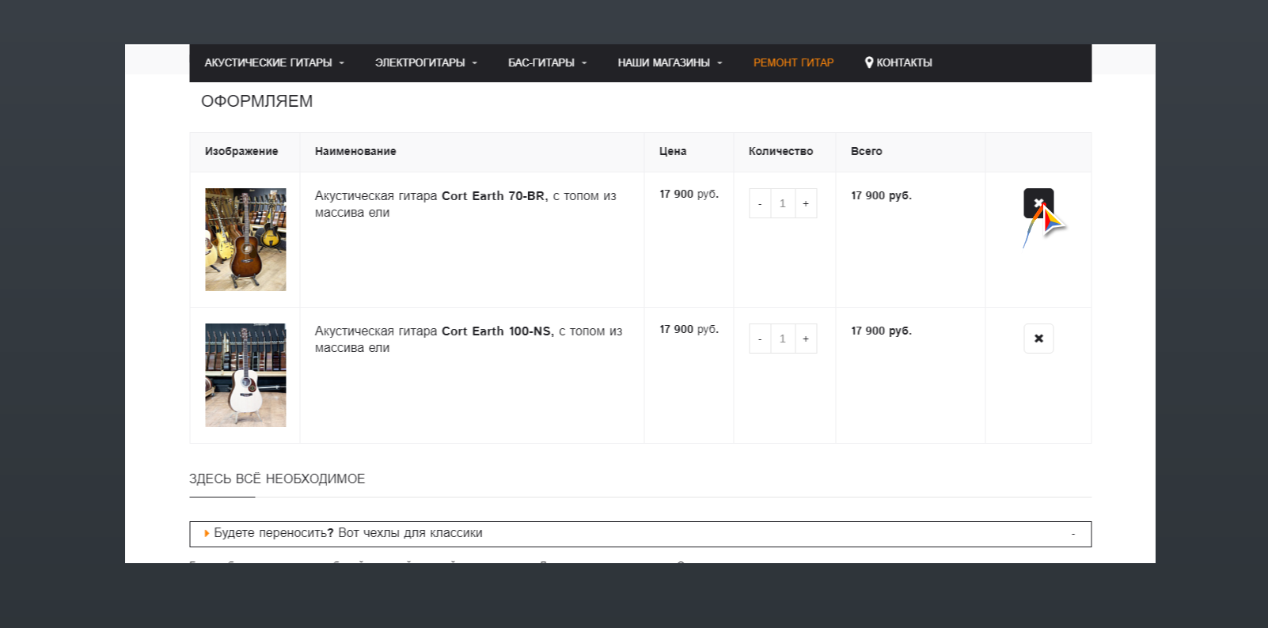
Task: Open Cort Earth 100-NS guitar thumbnail
Action: (x=245, y=375)
